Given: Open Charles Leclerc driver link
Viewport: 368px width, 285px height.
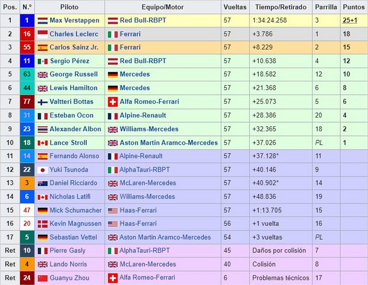Looking at the screenshot, I should (x=74, y=34).
